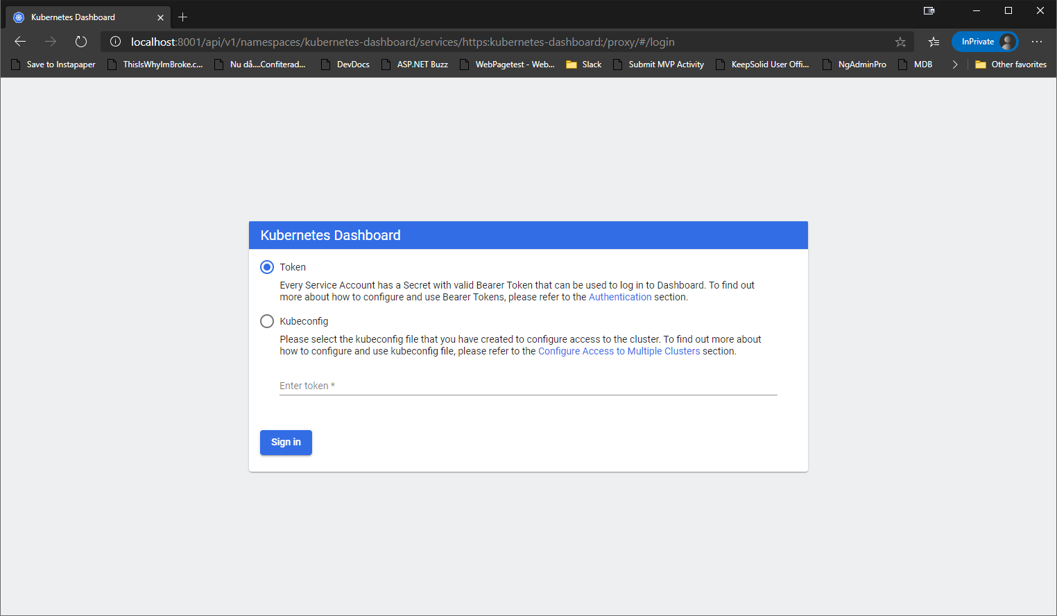Open the Nu då...Confiterad bookmark
Screen dimensions: 1057x616
point(260,65)
